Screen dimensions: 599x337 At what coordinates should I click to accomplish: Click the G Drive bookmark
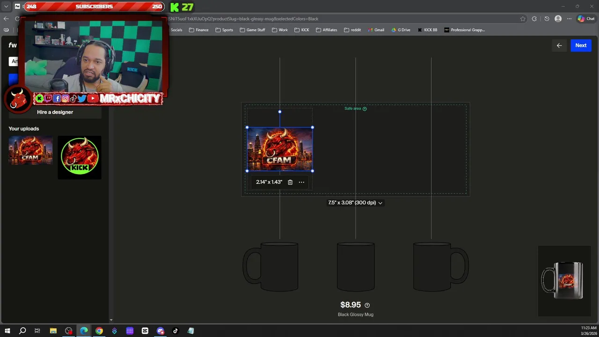pos(400,30)
